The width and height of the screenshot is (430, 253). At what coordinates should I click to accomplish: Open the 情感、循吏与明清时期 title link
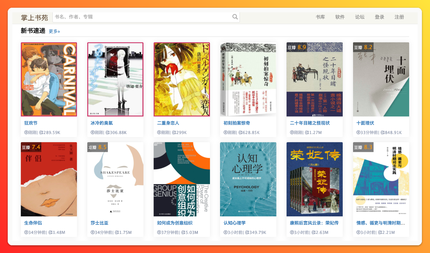point(381,223)
